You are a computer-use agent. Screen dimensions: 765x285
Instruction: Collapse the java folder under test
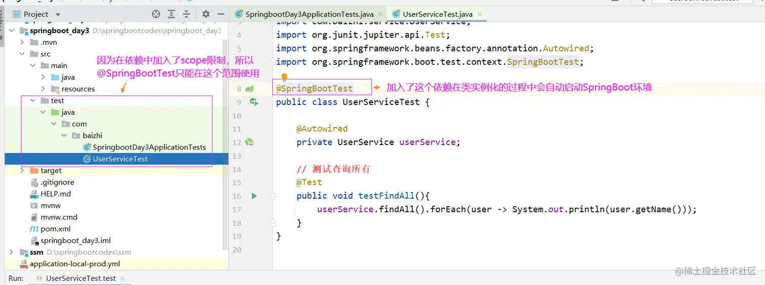point(43,112)
